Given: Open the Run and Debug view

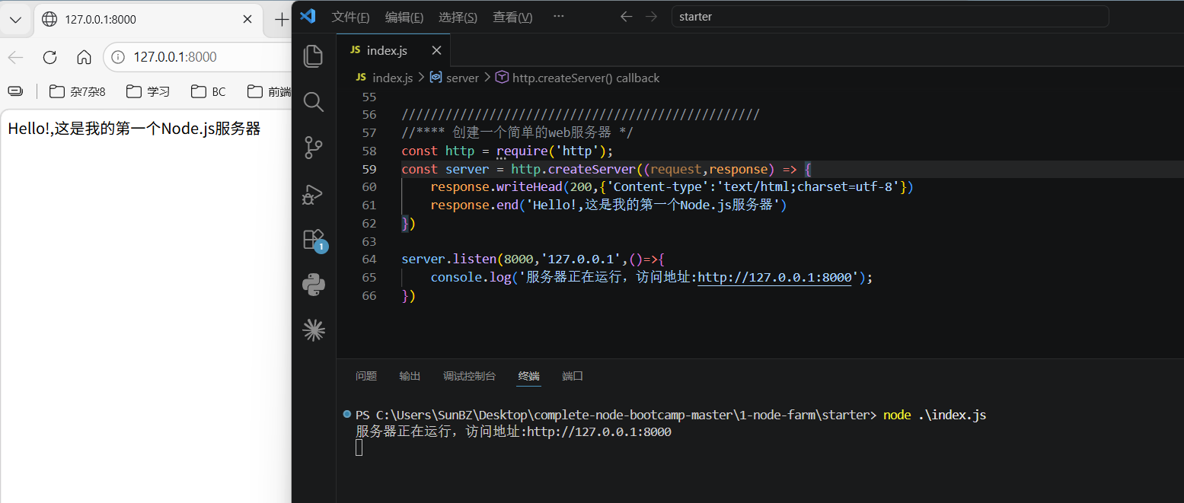Looking at the screenshot, I should click(314, 193).
